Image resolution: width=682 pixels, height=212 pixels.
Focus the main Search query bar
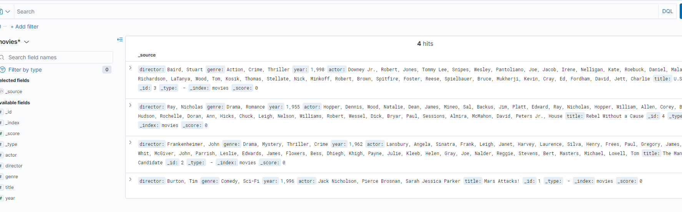[x=336, y=12]
